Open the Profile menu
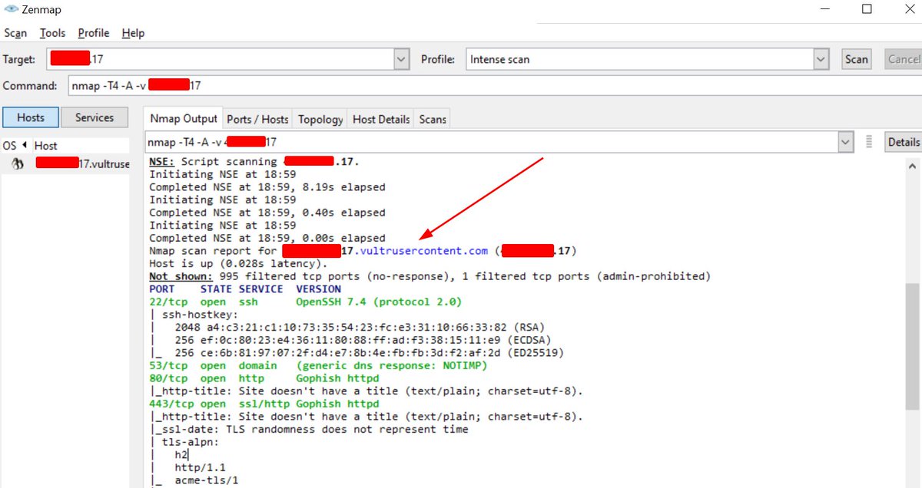 [94, 33]
